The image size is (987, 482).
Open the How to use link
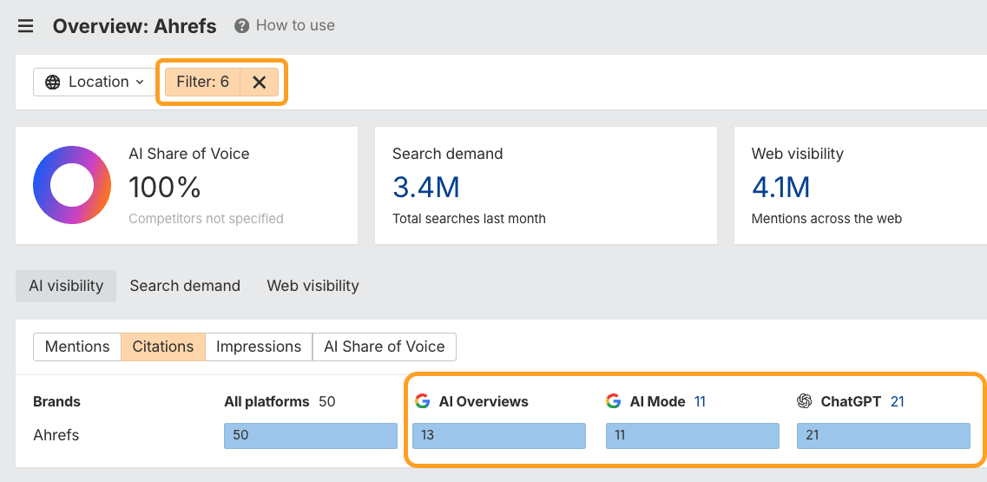(x=295, y=26)
